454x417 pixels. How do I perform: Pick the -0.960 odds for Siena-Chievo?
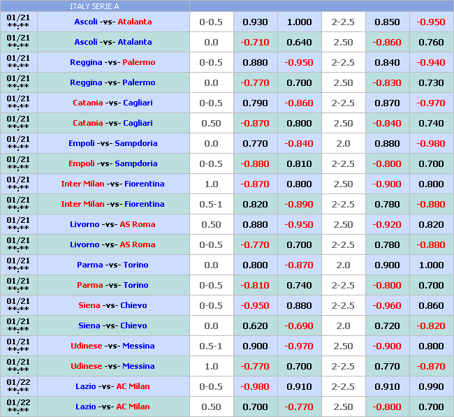pyautogui.click(x=387, y=305)
